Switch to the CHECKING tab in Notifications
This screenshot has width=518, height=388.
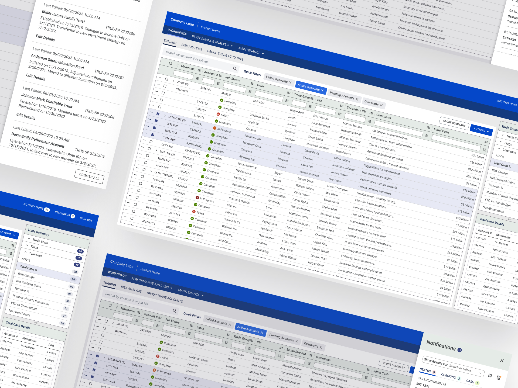click(x=451, y=376)
